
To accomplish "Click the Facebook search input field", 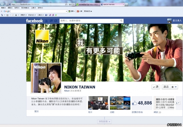I will [x=89, y=21].
